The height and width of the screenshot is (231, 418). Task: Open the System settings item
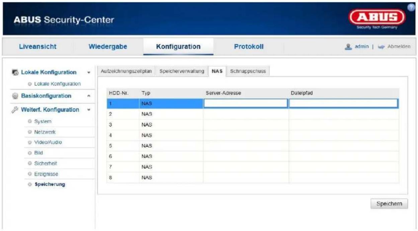[x=43, y=122]
